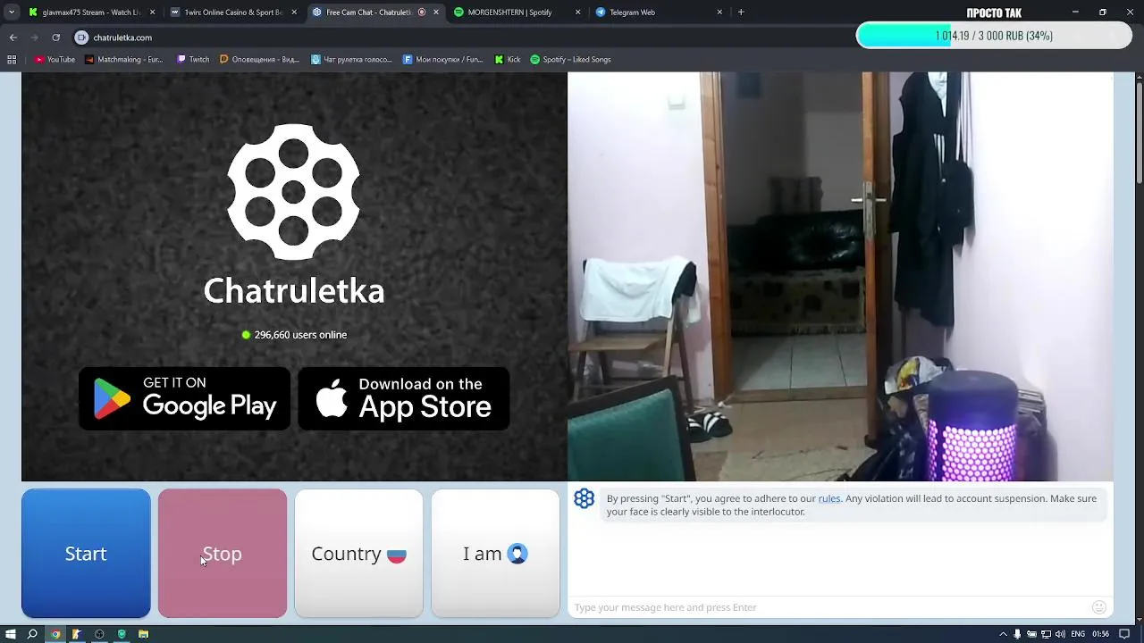1144x643 pixels.
Task: Close the glavmax475 Stream tab
Action: (152, 13)
